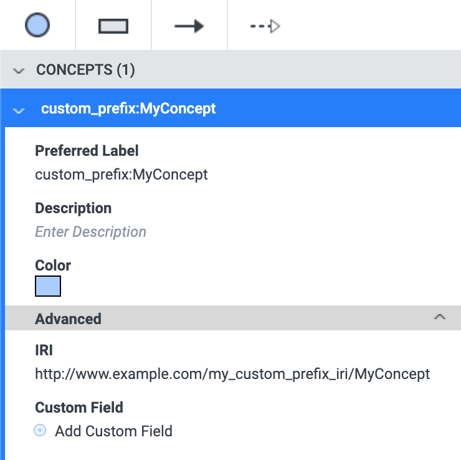This screenshot has height=460, width=461.
Task: Click the Description heading
Action: click(74, 208)
